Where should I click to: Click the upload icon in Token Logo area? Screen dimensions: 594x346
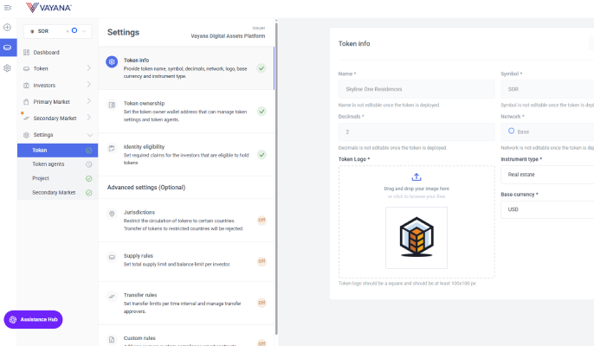pos(416,176)
